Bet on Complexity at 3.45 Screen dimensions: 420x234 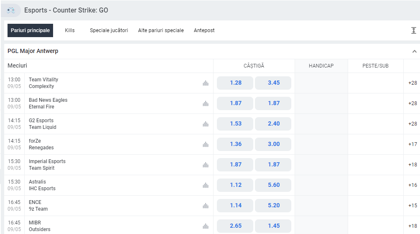pos(273,83)
